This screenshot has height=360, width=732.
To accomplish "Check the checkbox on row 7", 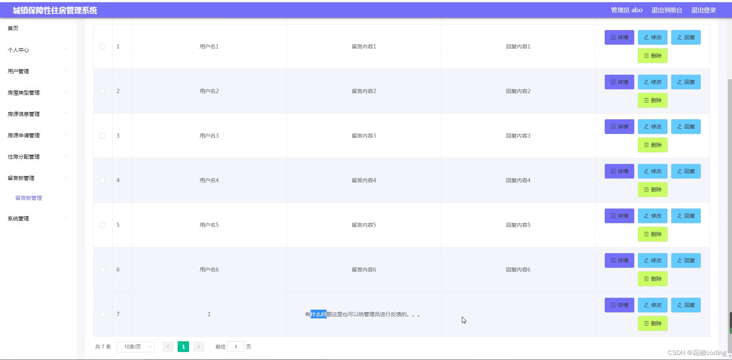I will [x=102, y=314].
